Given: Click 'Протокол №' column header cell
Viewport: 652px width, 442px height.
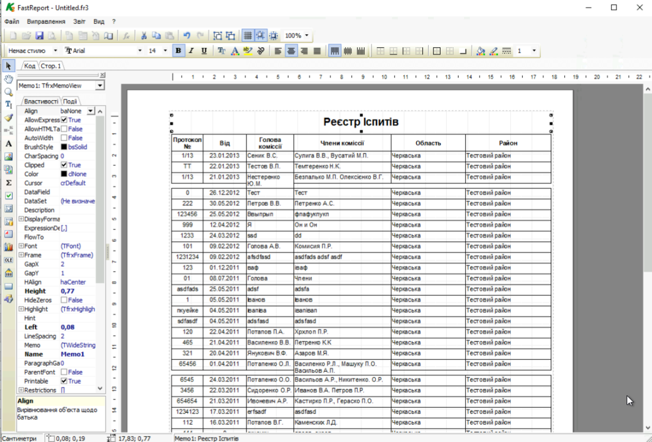Looking at the screenshot, I should 187,143.
